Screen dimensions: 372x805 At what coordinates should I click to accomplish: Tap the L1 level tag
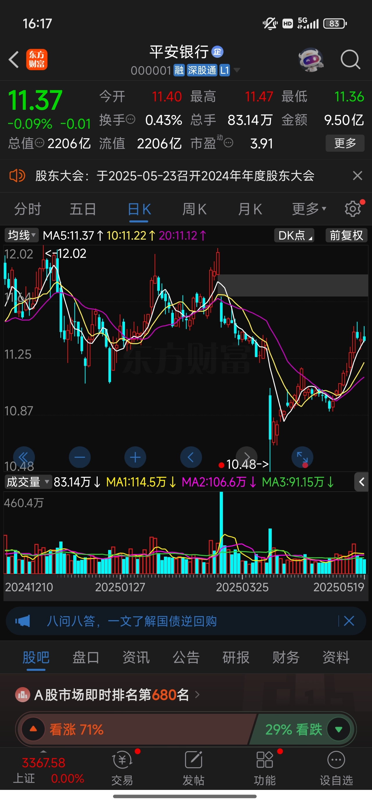click(224, 70)
